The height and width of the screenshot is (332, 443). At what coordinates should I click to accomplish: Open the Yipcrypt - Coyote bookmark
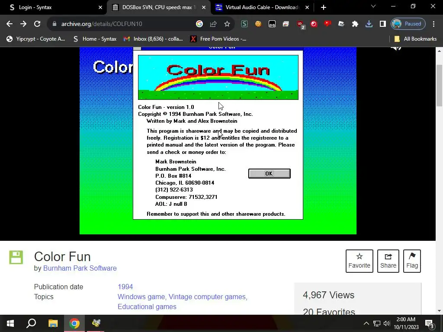36,39
